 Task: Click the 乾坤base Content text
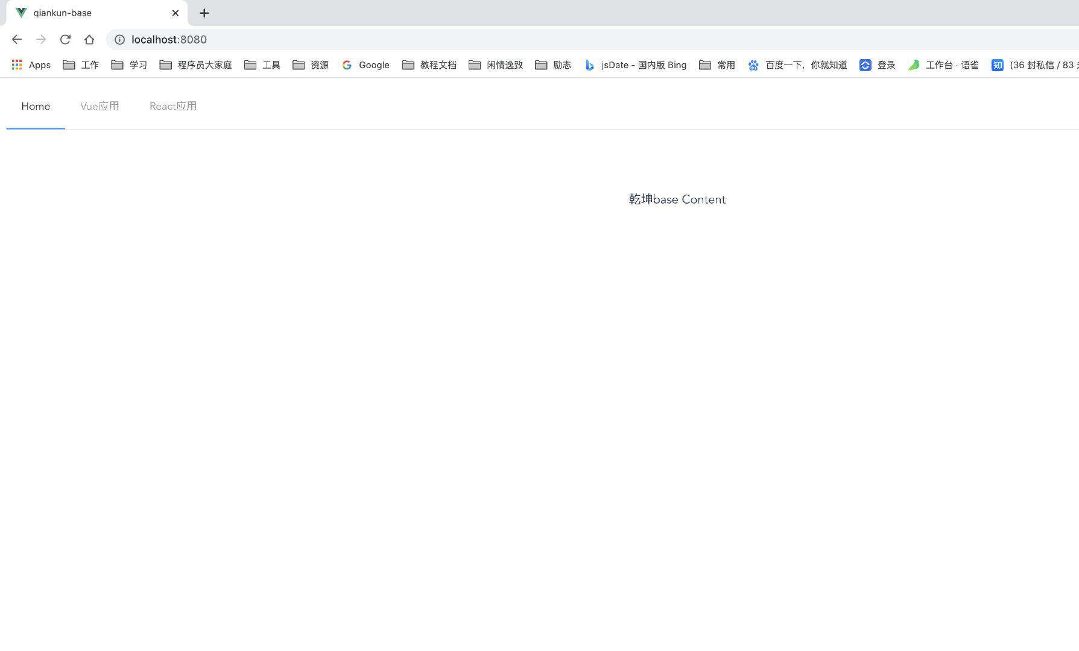677,200
